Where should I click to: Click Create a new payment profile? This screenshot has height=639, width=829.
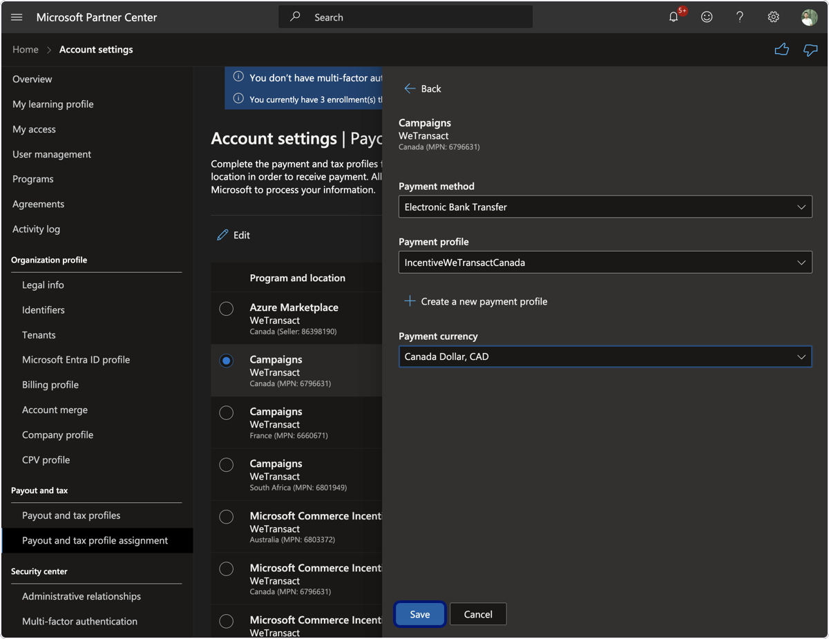(484, 301)
